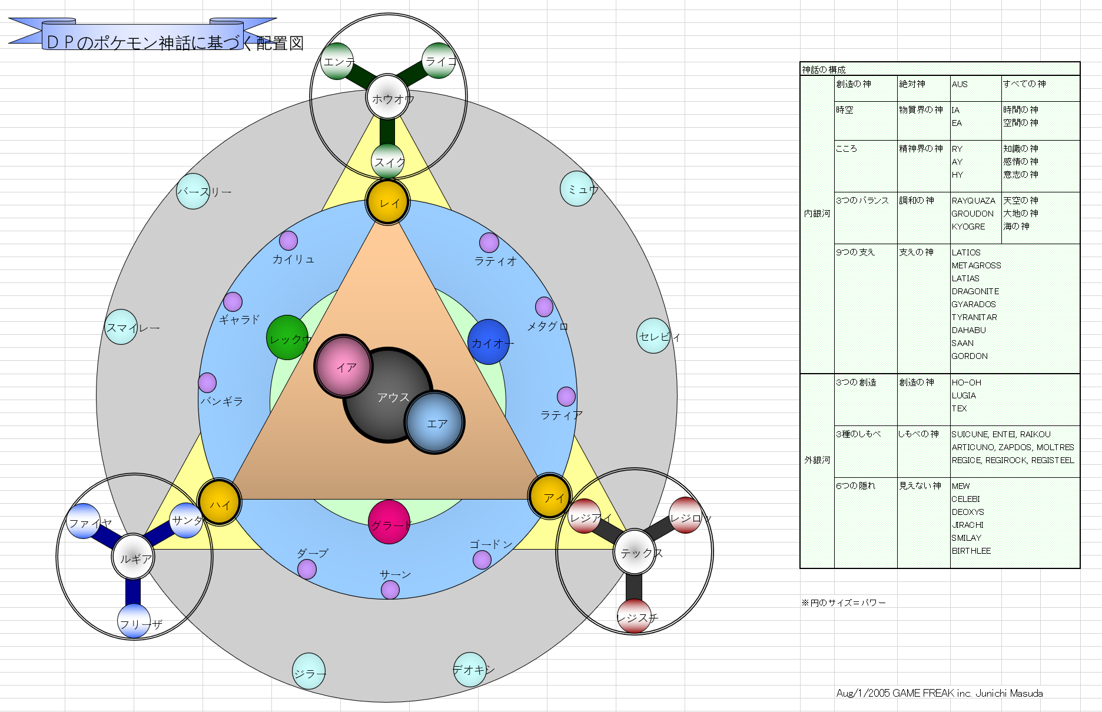The height and width of the screenshot is (712, 1102).
Task: Click the purple dot below サーン
Action: (x=390, y=590)
